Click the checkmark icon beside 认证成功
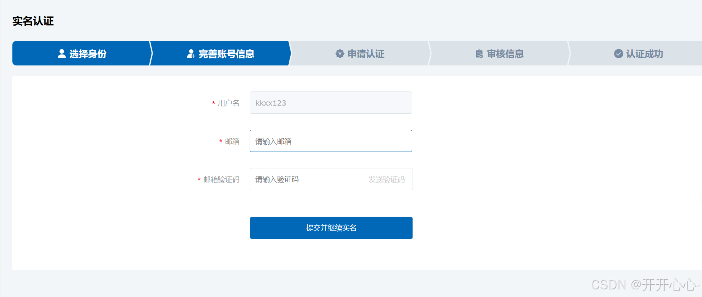Screen dimensions: 702x297 coord(618,54)
